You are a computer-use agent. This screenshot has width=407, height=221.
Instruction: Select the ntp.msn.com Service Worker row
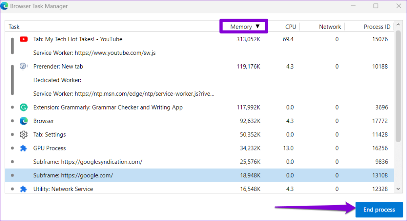coord(200,94)
